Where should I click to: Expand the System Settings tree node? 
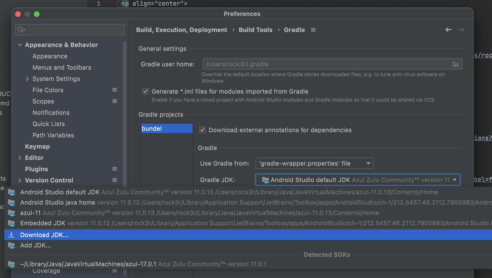point(27,79)
